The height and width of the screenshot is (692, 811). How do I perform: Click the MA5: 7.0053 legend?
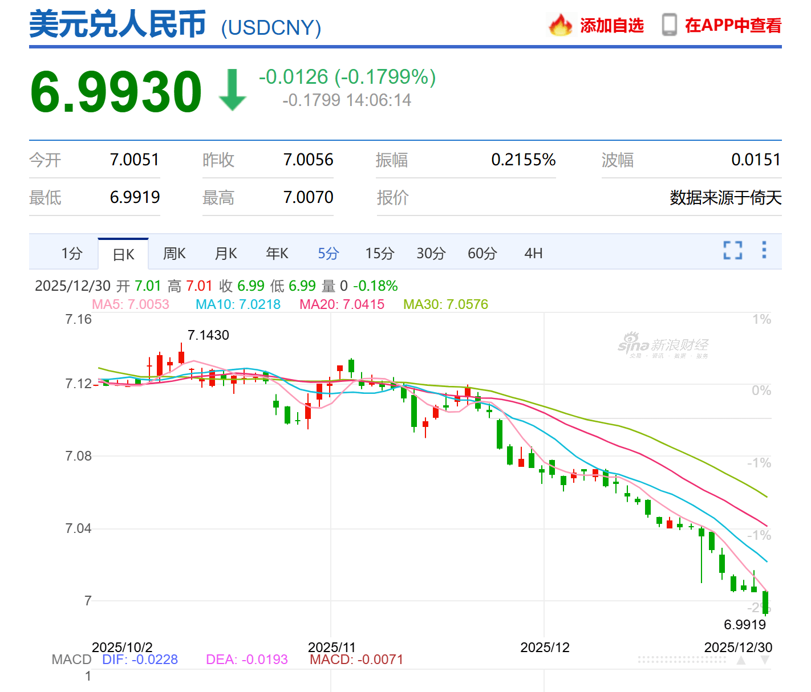point(131,304)
